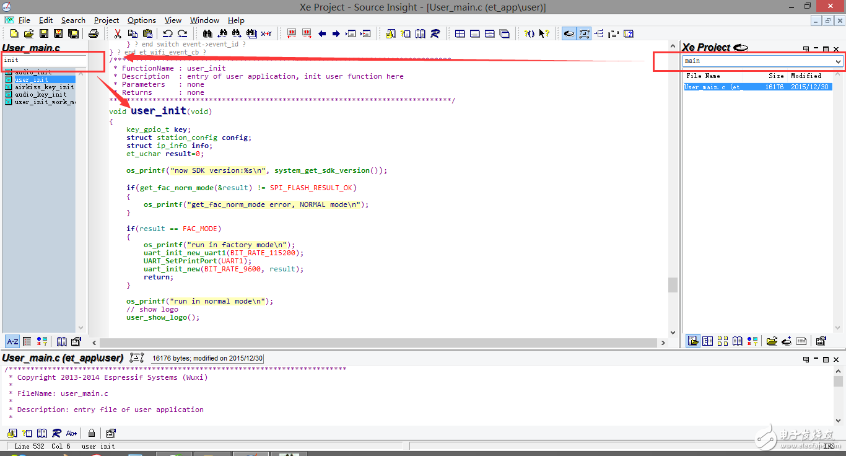
Task: Click project panel properties icon at far right
Action: pos(821,341)
